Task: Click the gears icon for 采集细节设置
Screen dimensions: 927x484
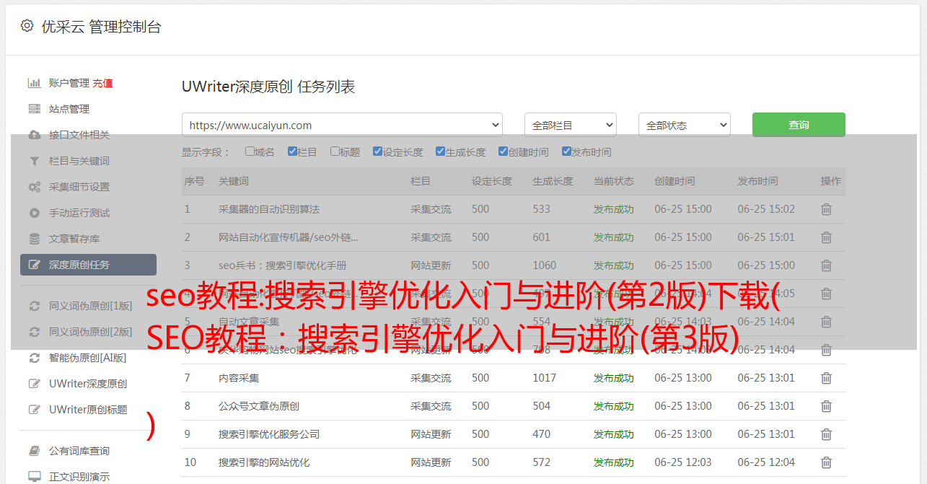Action: click(x=34, y=187)
